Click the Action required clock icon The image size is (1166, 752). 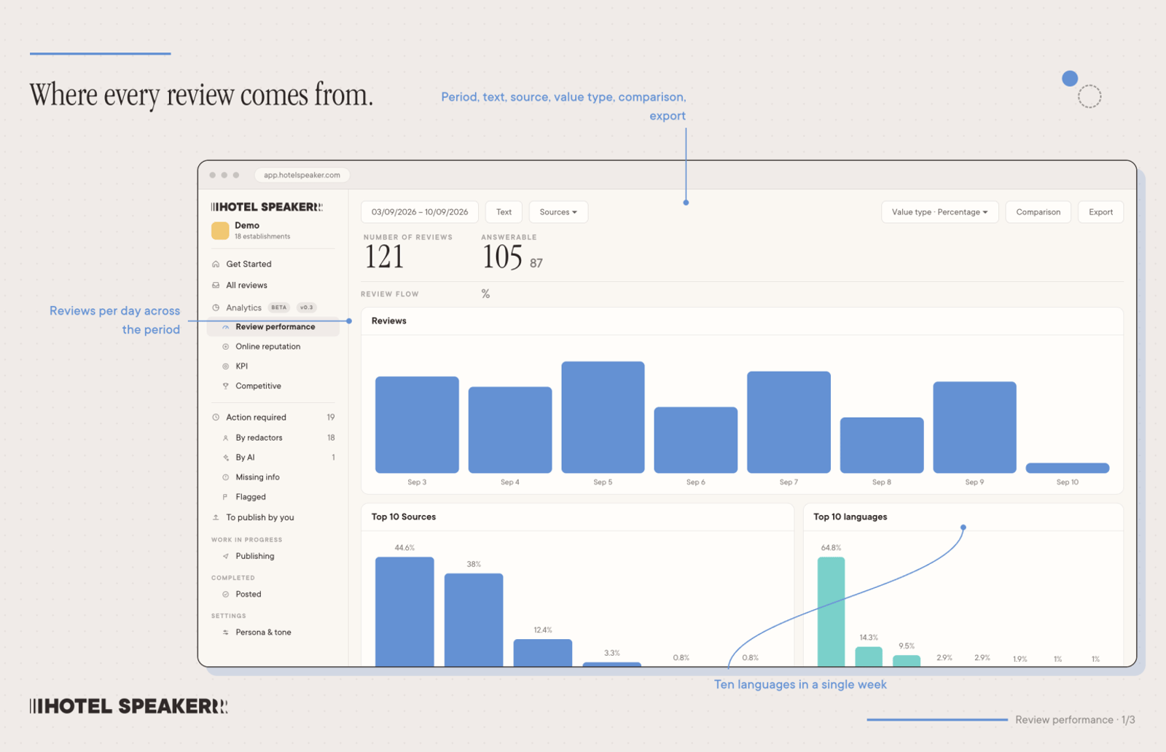click(216, 418)
